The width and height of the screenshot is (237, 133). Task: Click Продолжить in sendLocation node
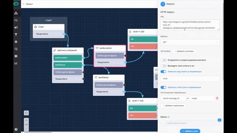[110, 62]
